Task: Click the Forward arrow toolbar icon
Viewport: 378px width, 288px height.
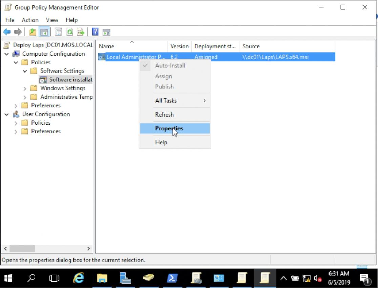Action: (x=18, y=32)
